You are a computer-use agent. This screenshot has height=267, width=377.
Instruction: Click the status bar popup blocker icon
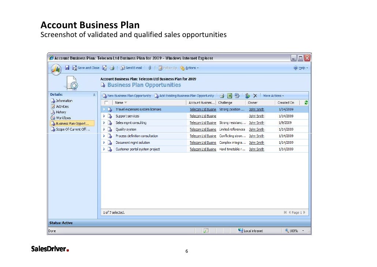pos(206,231)
